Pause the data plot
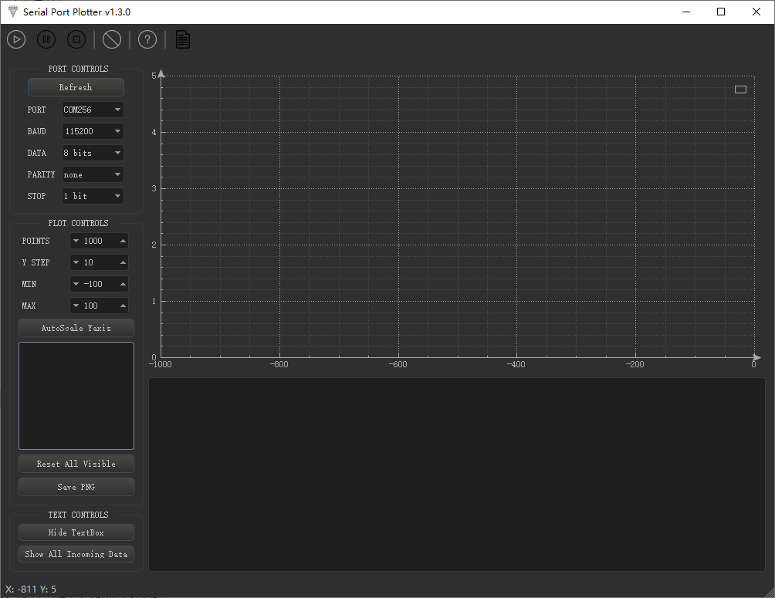 tap(46, 39)
